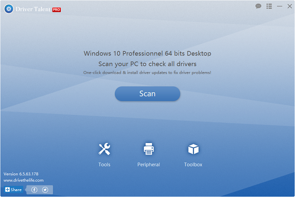Open the feedback chat bubble icon
Screen dimensions: 295x197
pyautogui.click(x=258, y=6)
